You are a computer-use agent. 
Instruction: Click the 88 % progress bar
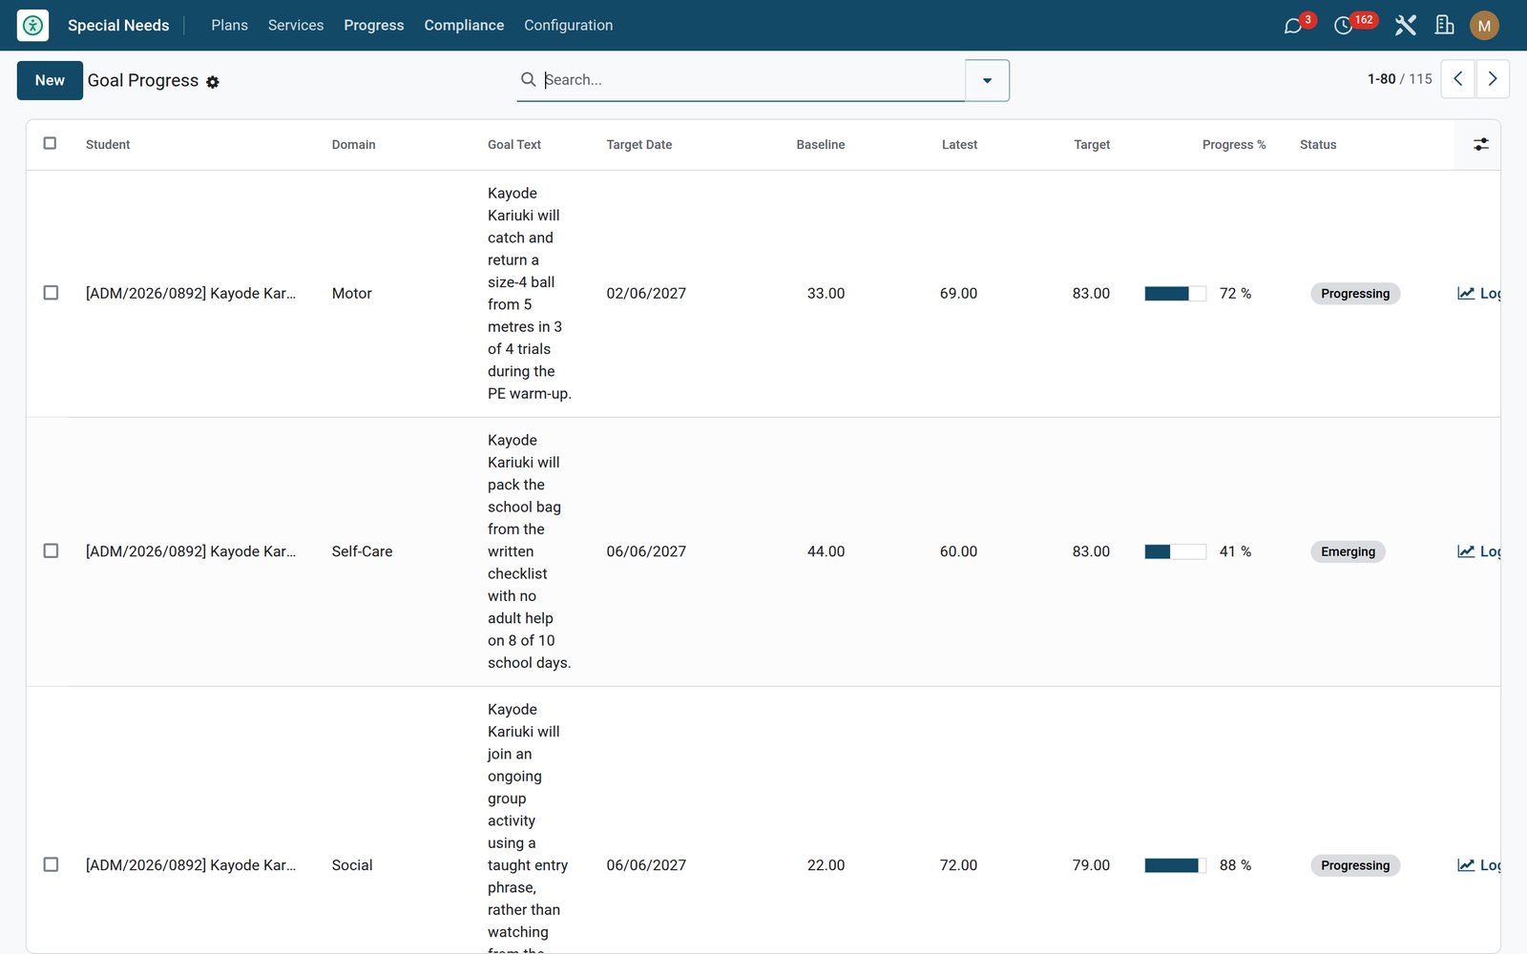(x=1175, y=865)
